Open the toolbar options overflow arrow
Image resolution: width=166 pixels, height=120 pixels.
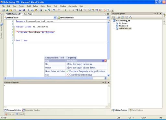coord(113,11)
